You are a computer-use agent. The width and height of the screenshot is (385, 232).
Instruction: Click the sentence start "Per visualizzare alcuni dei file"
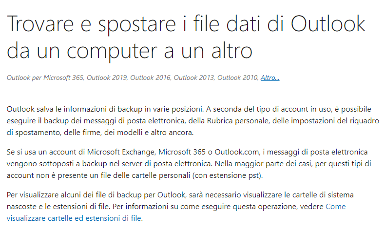pyautogui.click(x=57, y=195)
